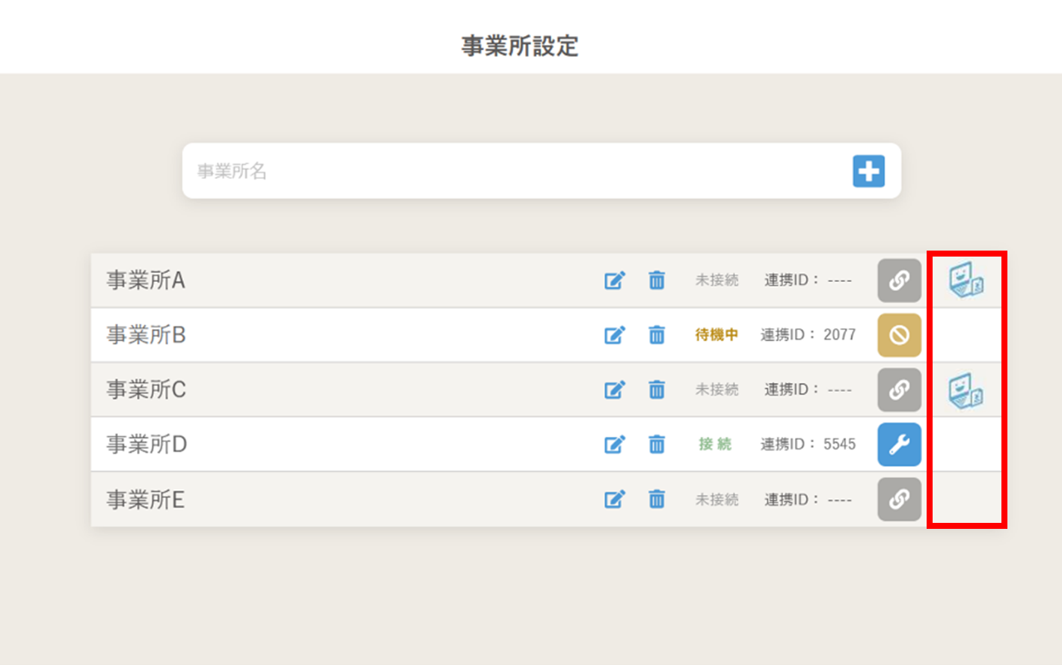
Task: Click the empty 連携ID of 事業所A
Action: (808, 280)
